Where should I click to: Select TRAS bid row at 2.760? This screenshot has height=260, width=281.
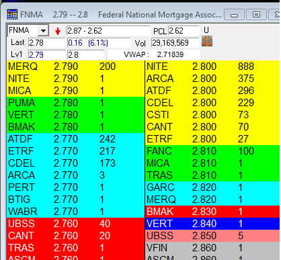point(76,248)
